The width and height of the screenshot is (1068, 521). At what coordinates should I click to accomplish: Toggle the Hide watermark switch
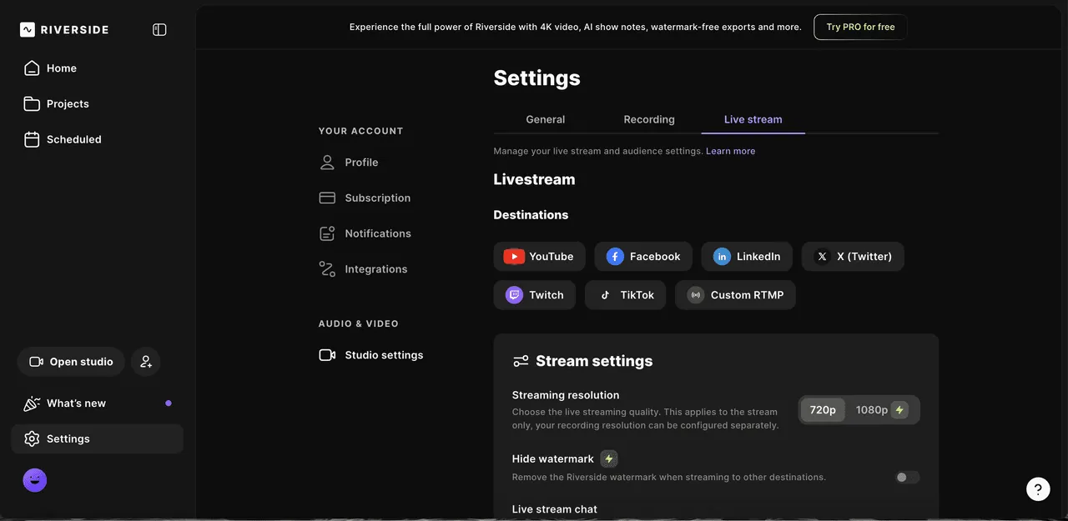click(908, 478)
